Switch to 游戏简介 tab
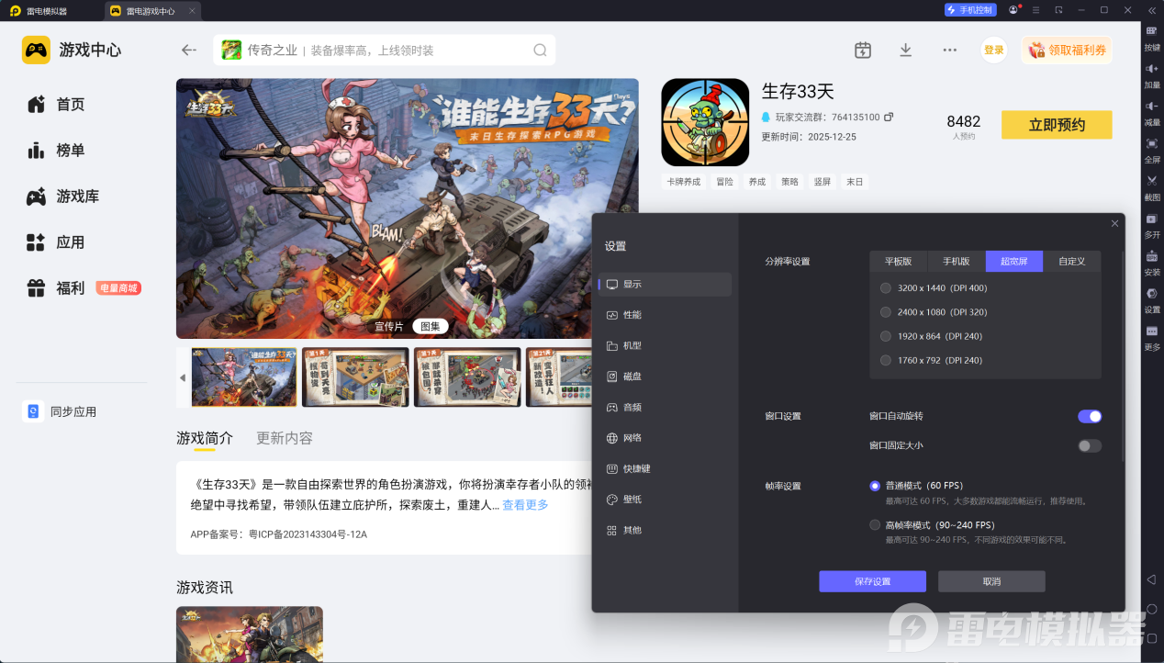This screenshot has width=1164, height=663. 205,438
